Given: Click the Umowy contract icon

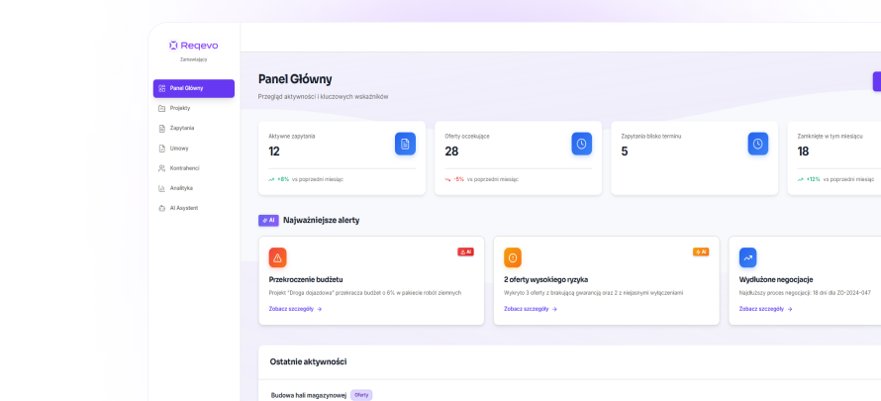Looking at the screenshot, I should (161, 149).
